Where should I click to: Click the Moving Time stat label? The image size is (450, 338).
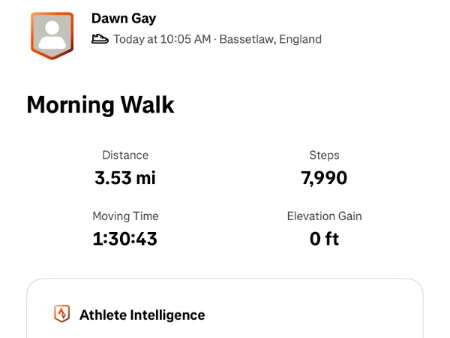[x=125, y=216]
